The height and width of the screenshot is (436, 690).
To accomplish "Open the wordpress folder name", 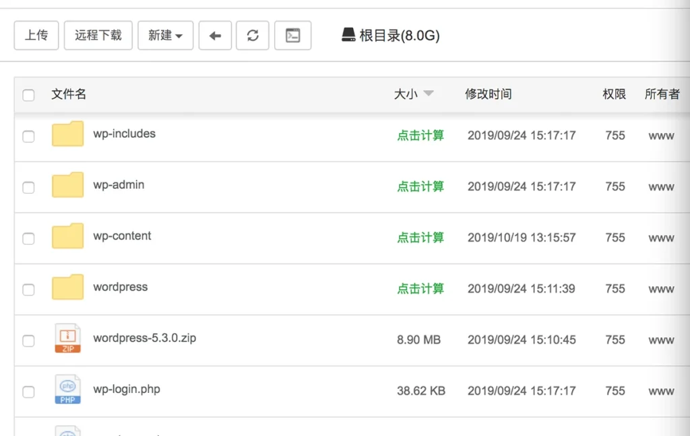I will pyautogui.click(x=120, y=287).
